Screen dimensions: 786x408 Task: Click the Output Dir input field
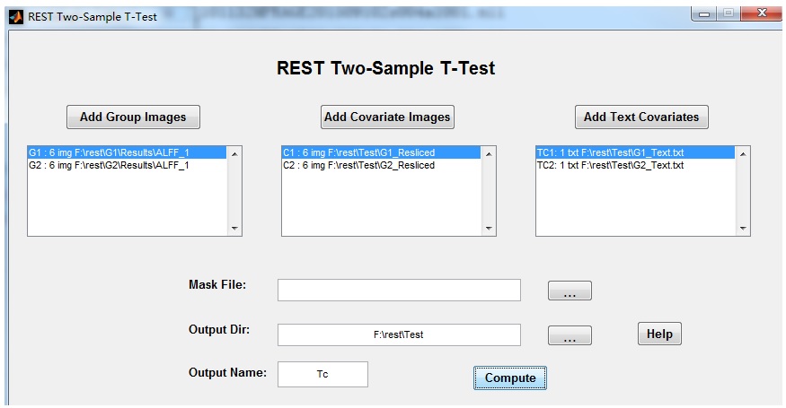pos(399,334)
